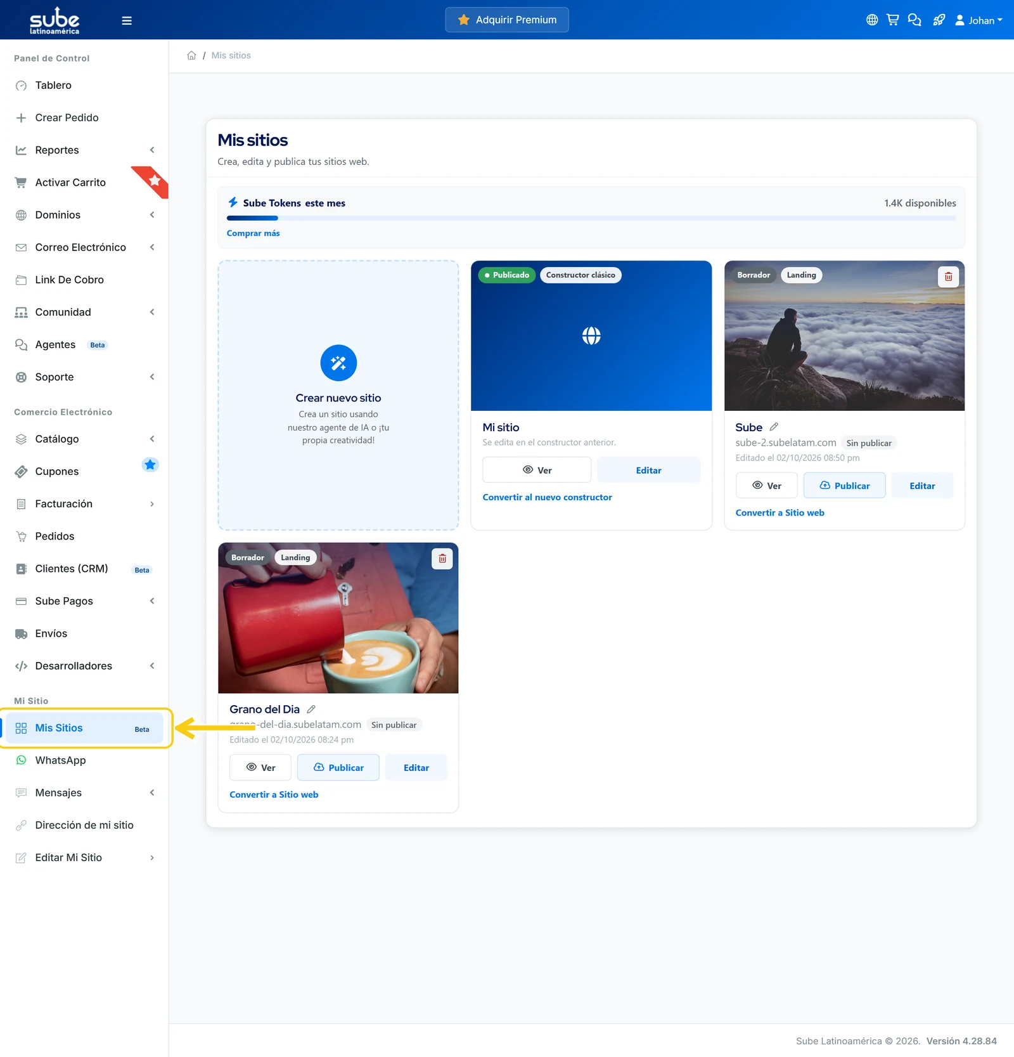1014x1057 pixels.
Task: Click Ver on the Grano del Dia card
Action: pyautogui.click(x=260, y=767)
